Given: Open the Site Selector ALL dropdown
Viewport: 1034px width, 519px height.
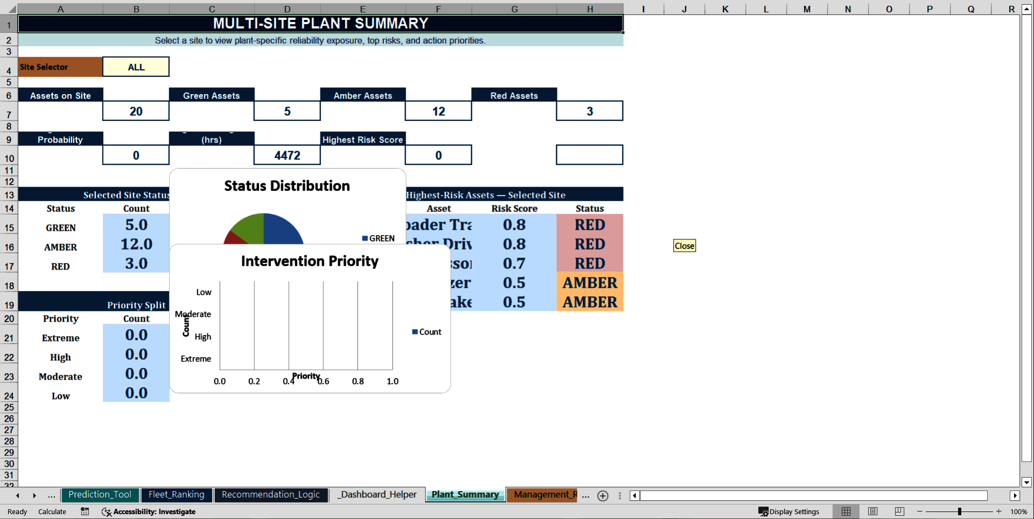Looking at the screenshot, I should pos(136,66).
